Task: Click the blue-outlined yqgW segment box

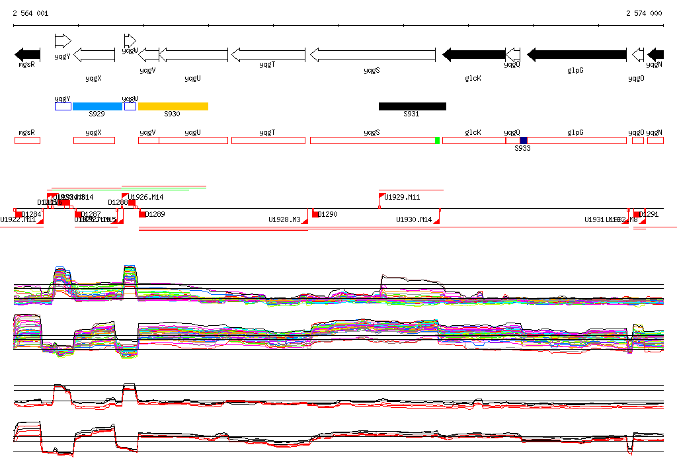Action: (x=130, y=106)
